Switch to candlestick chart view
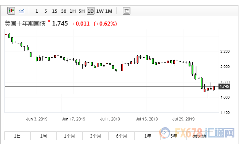This screenshot has width=241, height=146. coord(11,11)
